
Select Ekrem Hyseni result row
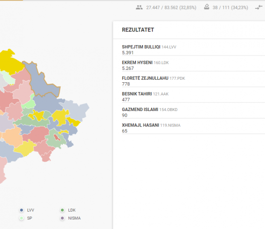point(194,65)
